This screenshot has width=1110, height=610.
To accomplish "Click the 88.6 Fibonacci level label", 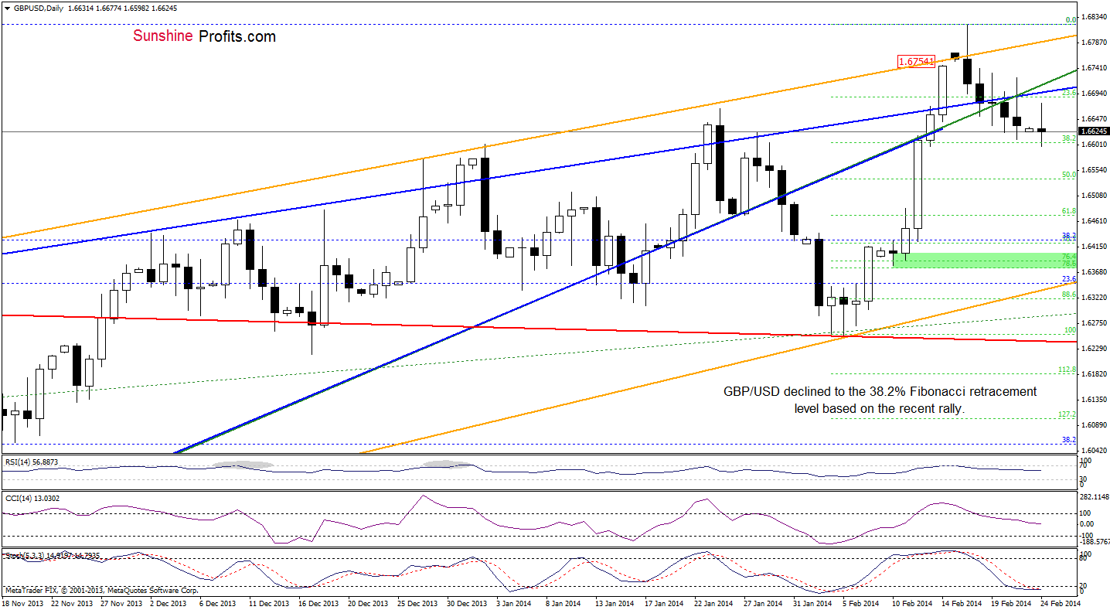I will [1069, 295].
